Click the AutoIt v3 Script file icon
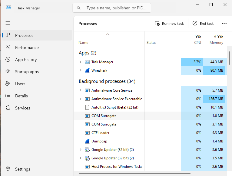Image resolution: width=232 pixels, height=176 pixels. click(87, 107)
